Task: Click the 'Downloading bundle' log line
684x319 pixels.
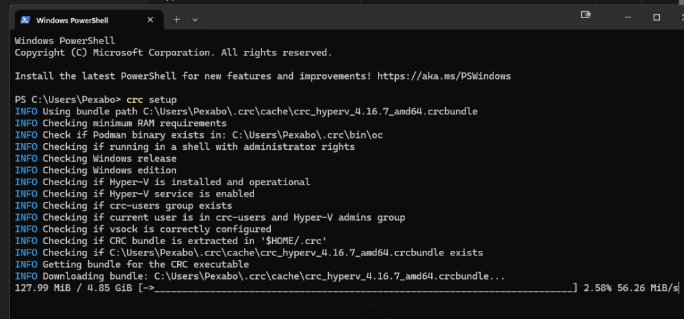Action: pyautogui.click(x=260, y=276)
